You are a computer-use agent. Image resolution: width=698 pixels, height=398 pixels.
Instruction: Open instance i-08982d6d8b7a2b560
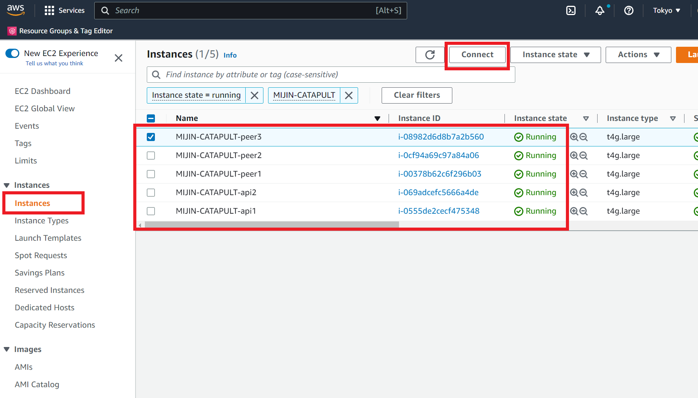(441, 137)
